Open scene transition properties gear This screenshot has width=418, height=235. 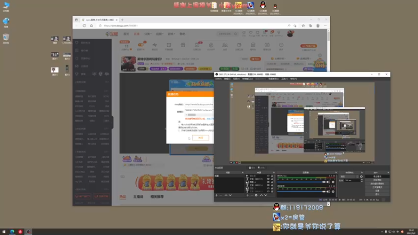coord(361,177)
